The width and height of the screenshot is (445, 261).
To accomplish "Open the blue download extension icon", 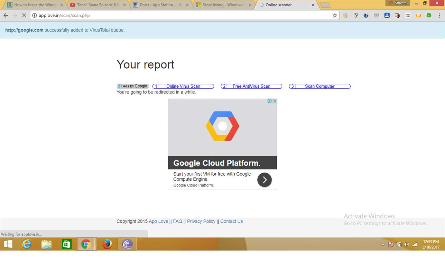I will tap(387, 15).
